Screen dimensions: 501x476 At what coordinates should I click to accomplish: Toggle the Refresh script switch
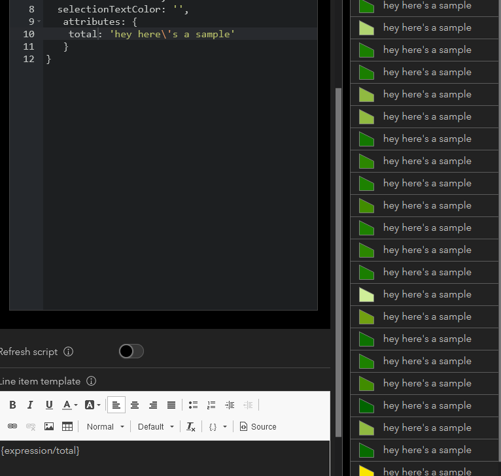pos(131,351)
